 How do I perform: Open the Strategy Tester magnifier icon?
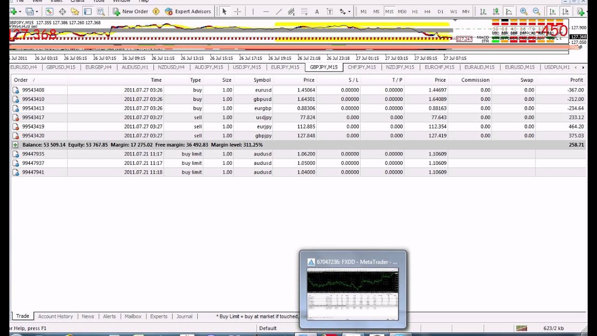coord(100,11)
